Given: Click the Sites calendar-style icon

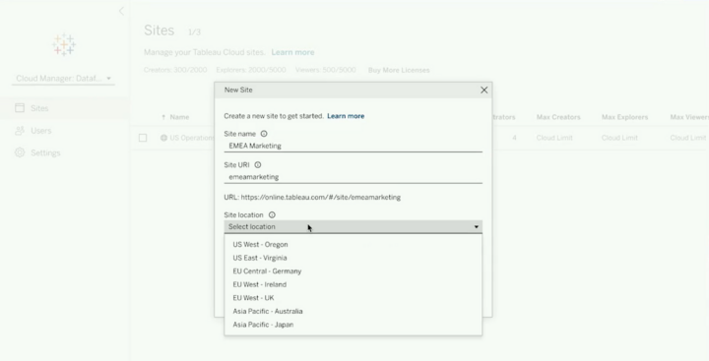Looking at the screenshot, I should (x=20, y=108).
